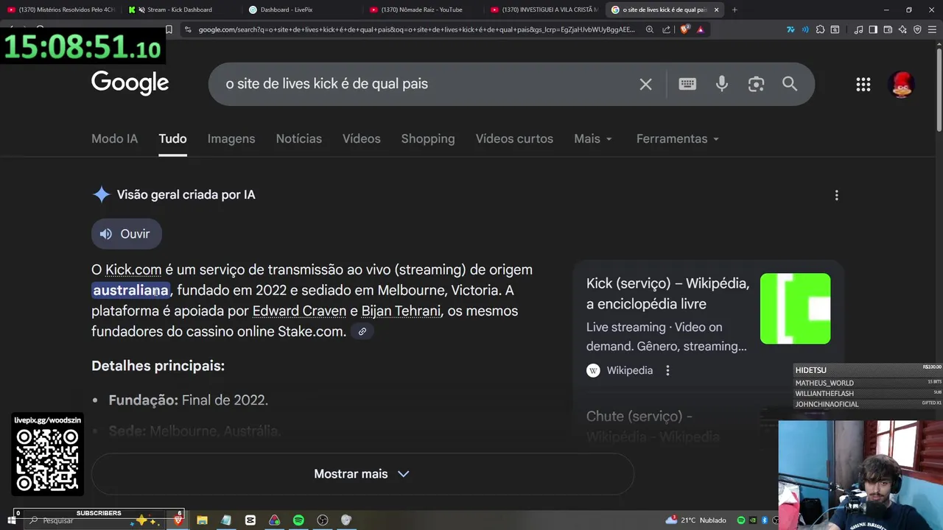Open the Brave sidebar panel toggle
The height and width of the screenshot is (530, 943).
coord(873,29)
